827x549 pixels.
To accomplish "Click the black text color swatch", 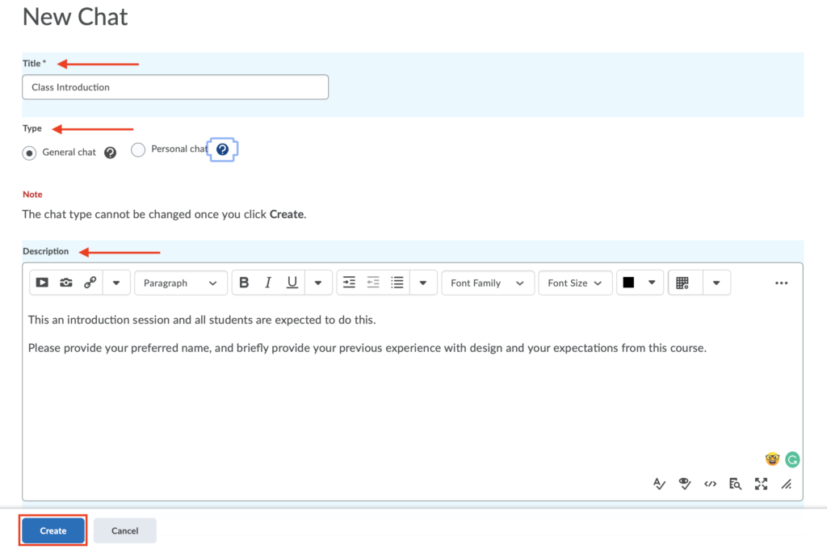I will (628, 283).
